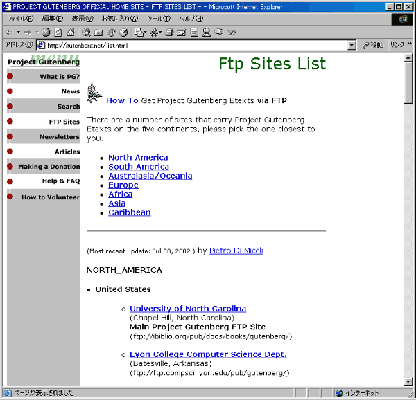Jump to the Africa link
Image resolution: width=416 pixels, height=400 pixels.
point(120,194)
